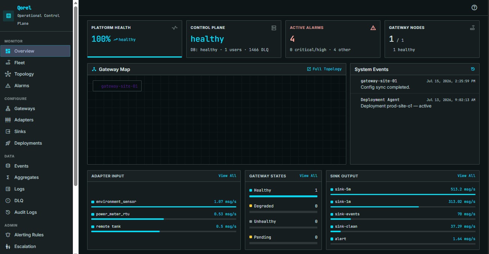Click the Aggregates sigma icon

click(8, 177)
